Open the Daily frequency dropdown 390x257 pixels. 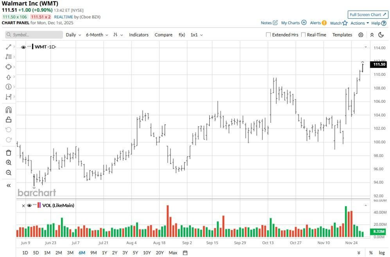click(73, 35)
